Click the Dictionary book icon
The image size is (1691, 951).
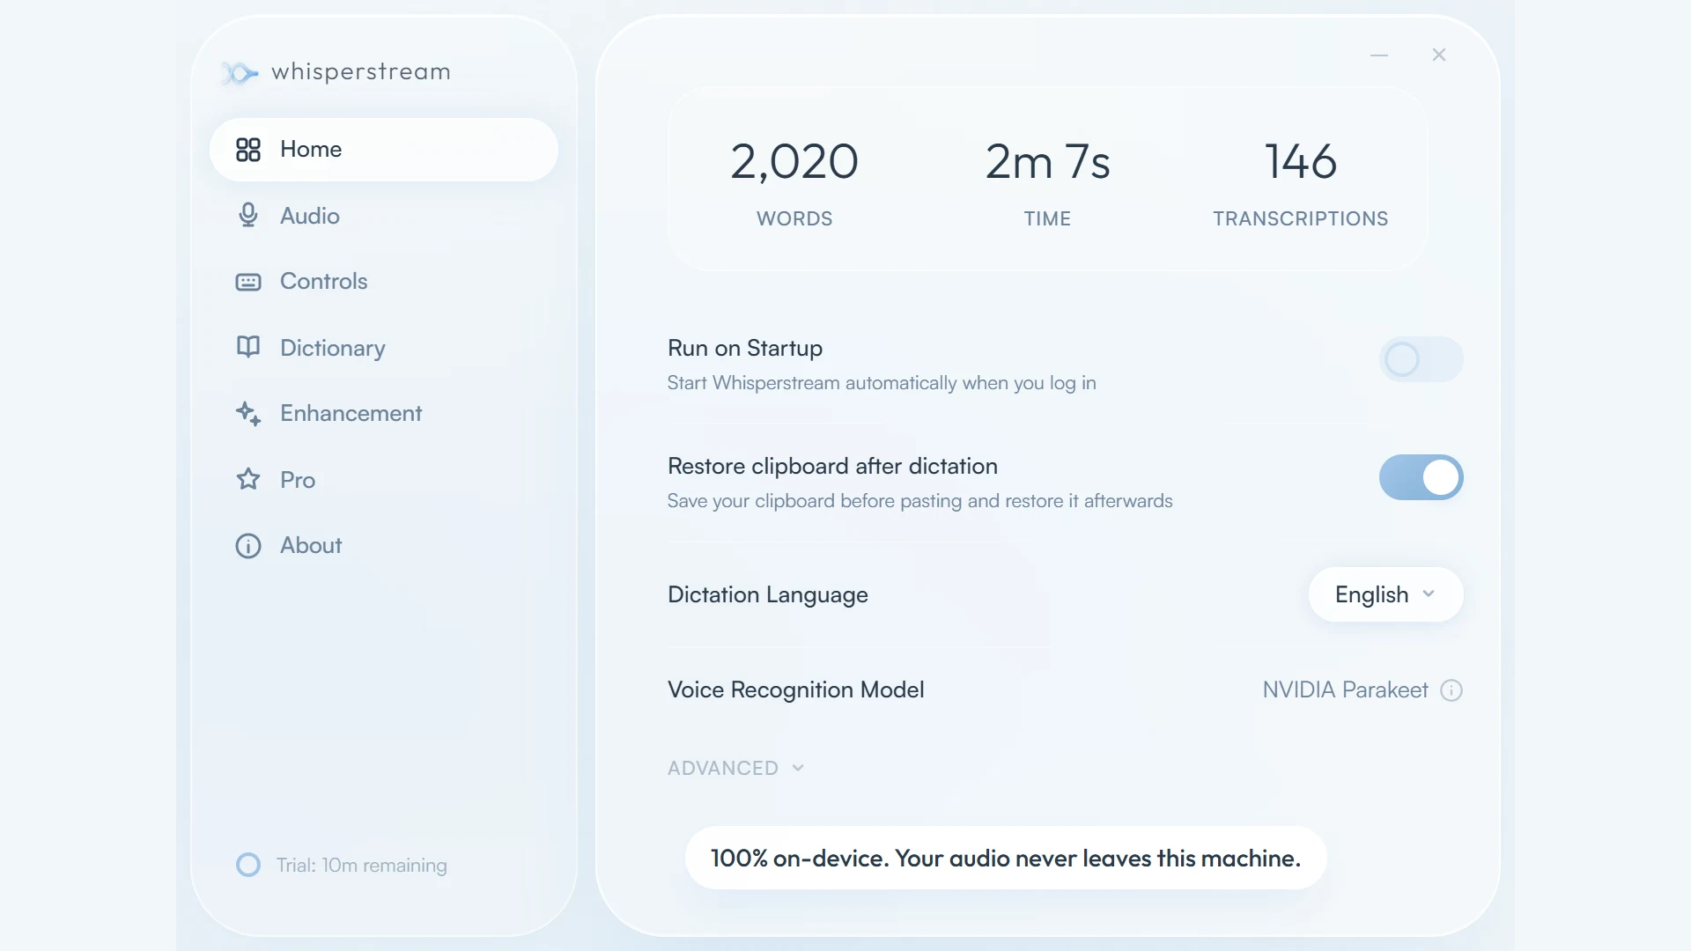pyautogui.click(x=248, y=347)
